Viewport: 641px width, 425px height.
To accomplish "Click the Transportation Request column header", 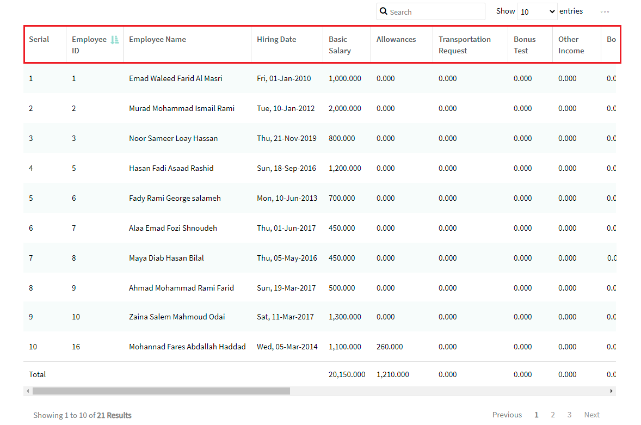I will click(x=464, y=45).
